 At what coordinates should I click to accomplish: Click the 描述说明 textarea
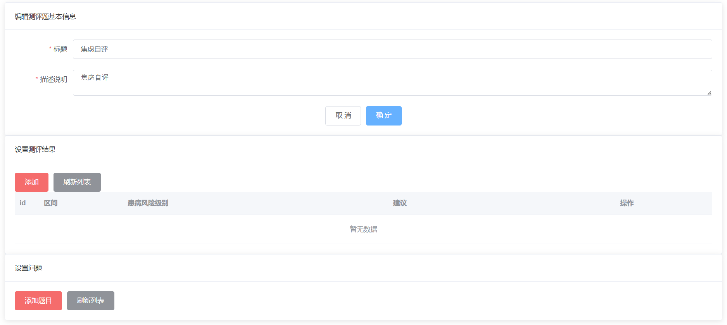(x=392, y=83)
